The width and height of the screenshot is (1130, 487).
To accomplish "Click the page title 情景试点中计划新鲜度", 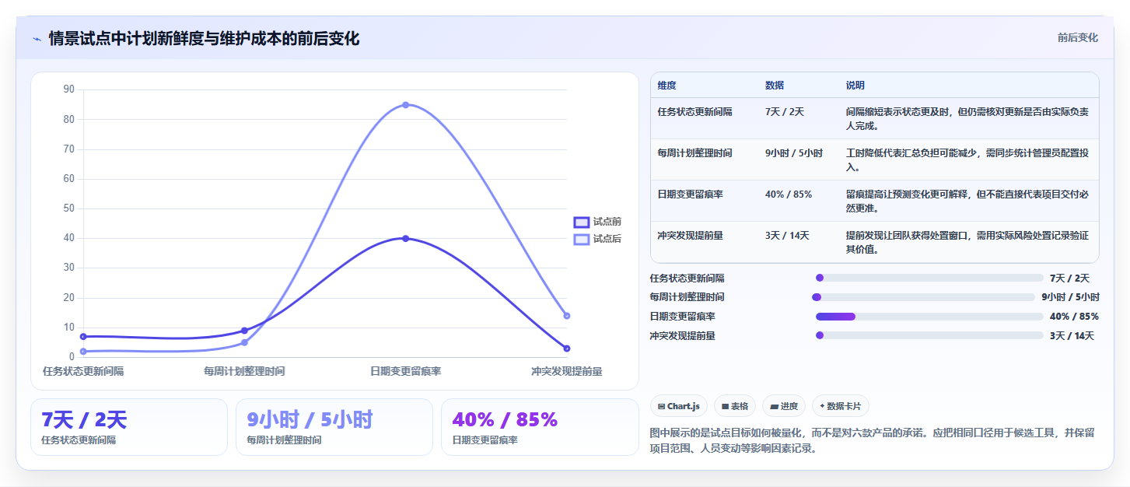I will (205, 39).
